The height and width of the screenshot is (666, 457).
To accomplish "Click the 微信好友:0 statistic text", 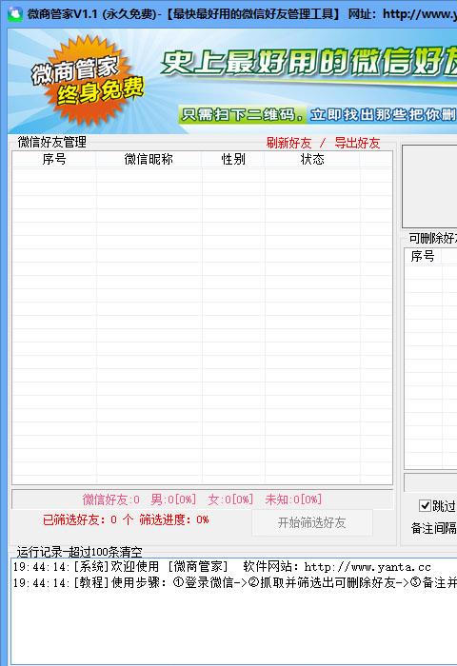I will 111,499.
